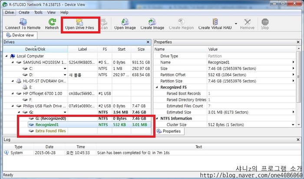Viewport: 304px width, 179px height.
Task: Select the Device view tab
Action: [x=20, y=35]
